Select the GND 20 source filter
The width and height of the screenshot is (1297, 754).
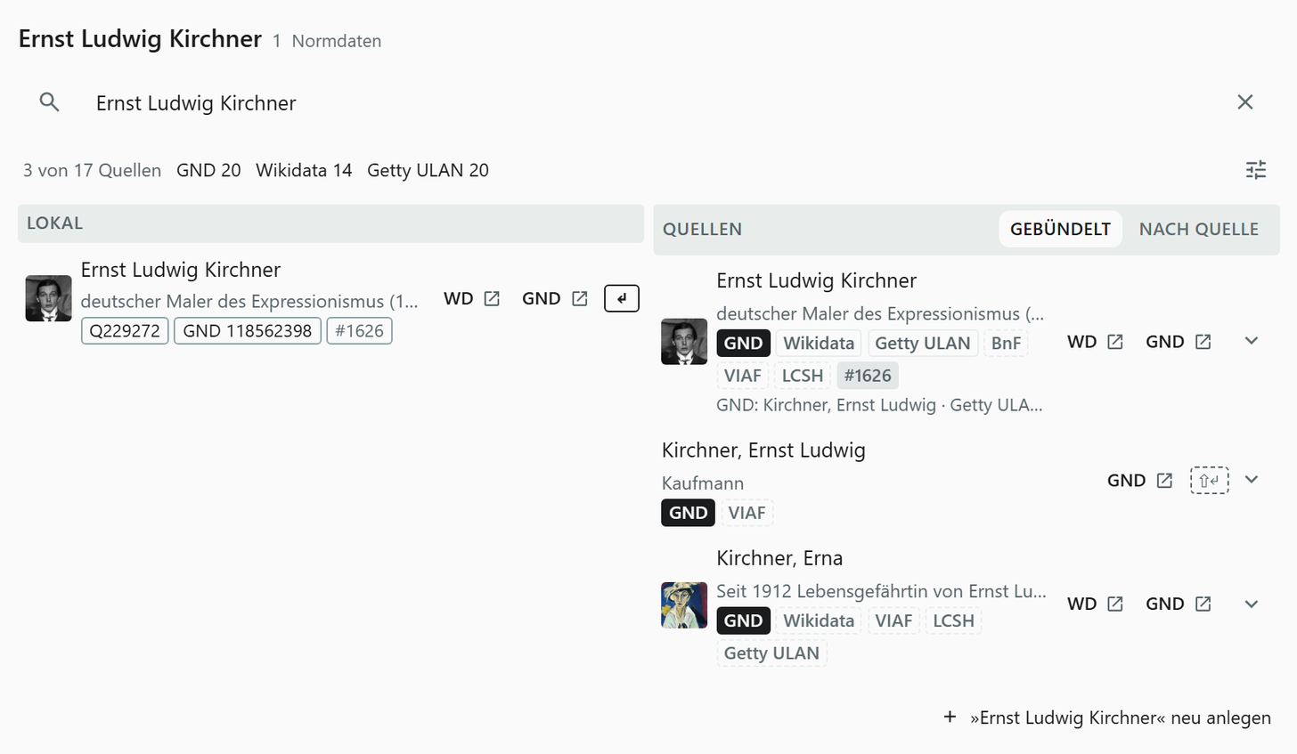(x=208, y=170)
